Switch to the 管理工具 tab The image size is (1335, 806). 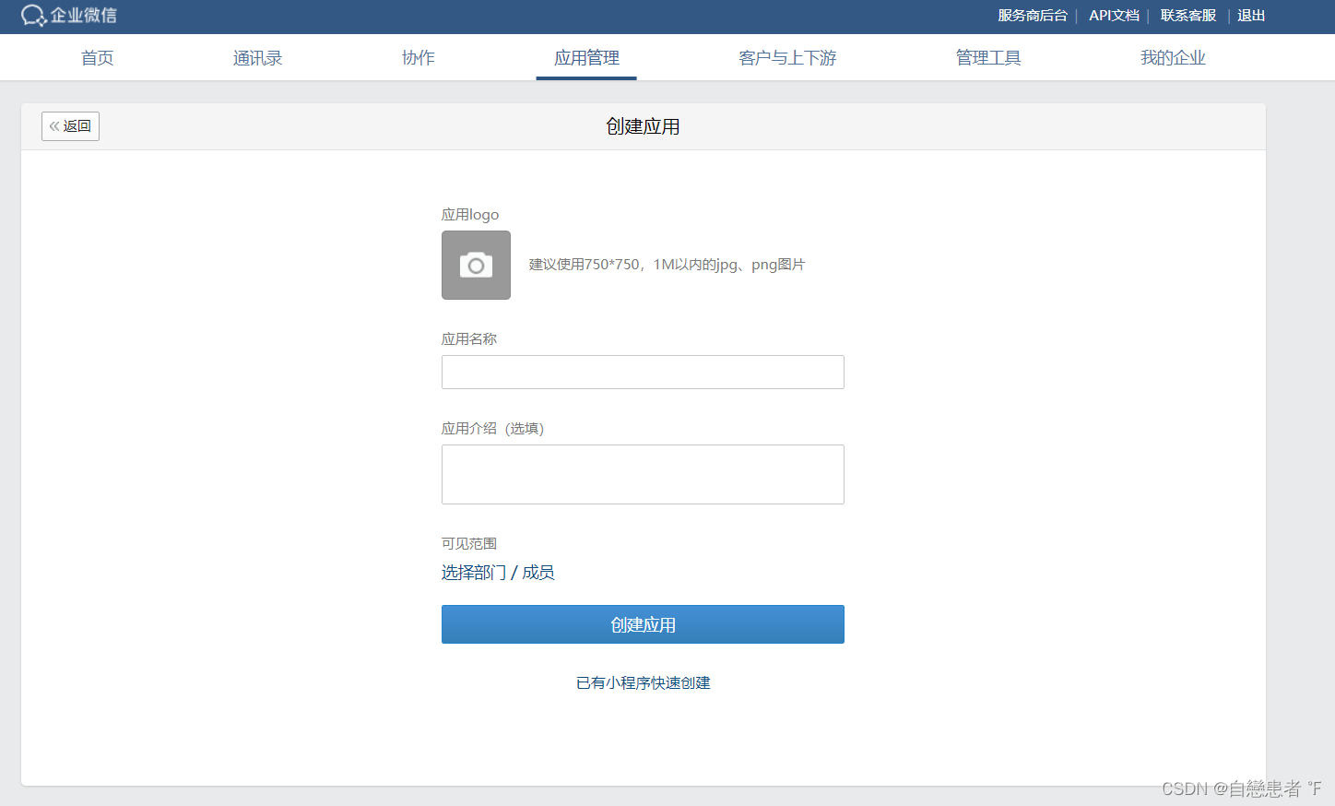(987, 57)
